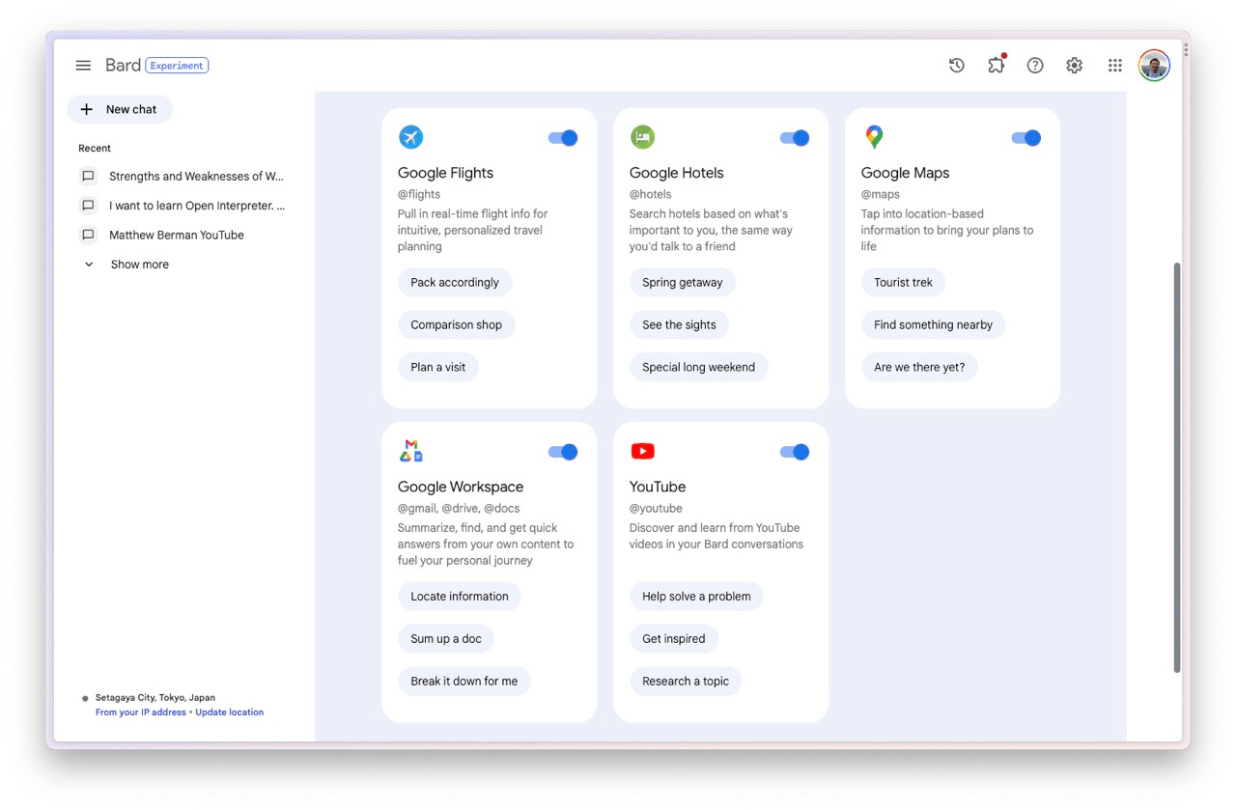Click the @maps handle text
Viewport: 1236px width, 810px height.
tap(881, 194)
